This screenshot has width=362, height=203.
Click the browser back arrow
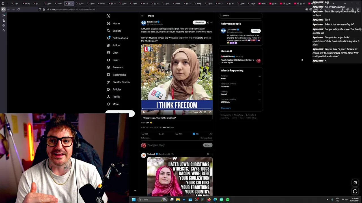(x=8, y=9)
